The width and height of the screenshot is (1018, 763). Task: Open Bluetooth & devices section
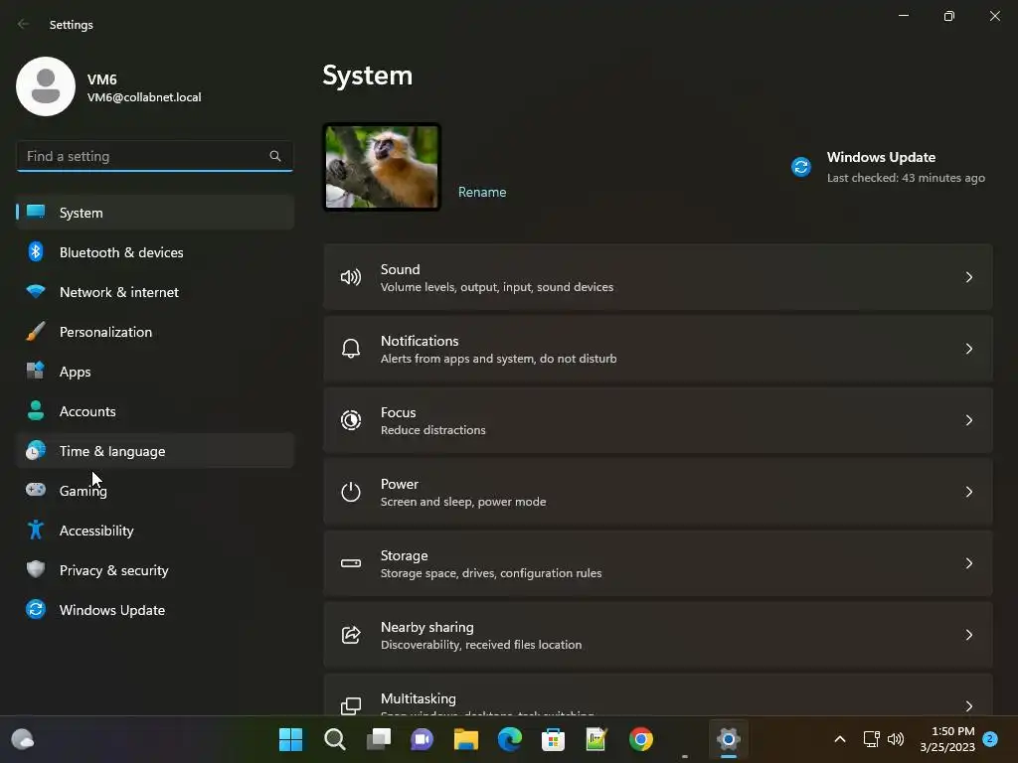click(x=155, y=252)
